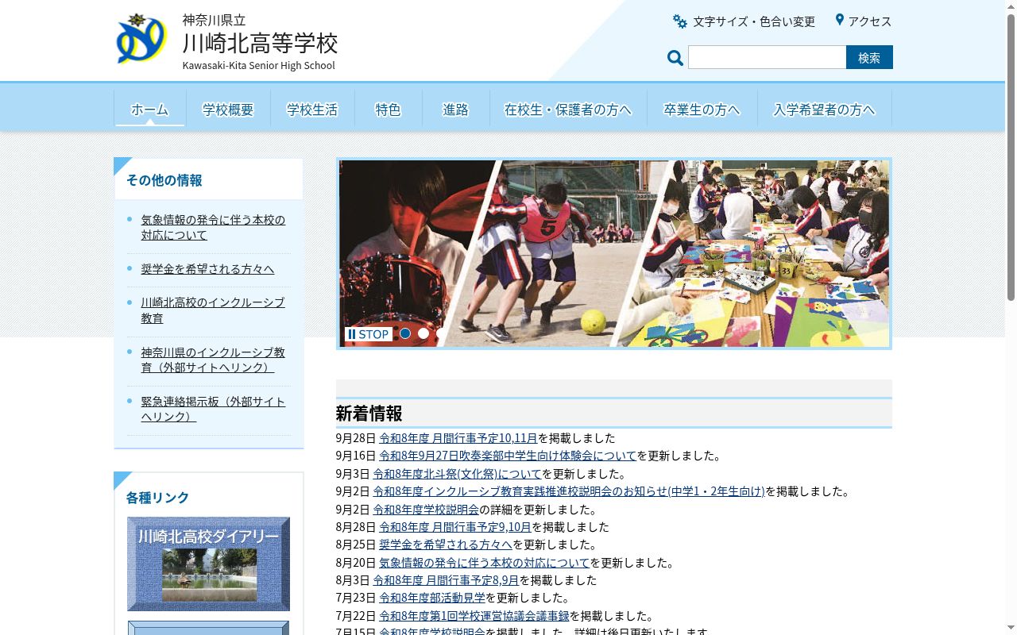This screenshot has width=1017, height=635.
Task: Open the 卒業生の方へ menu
Action: click(702, 110)
